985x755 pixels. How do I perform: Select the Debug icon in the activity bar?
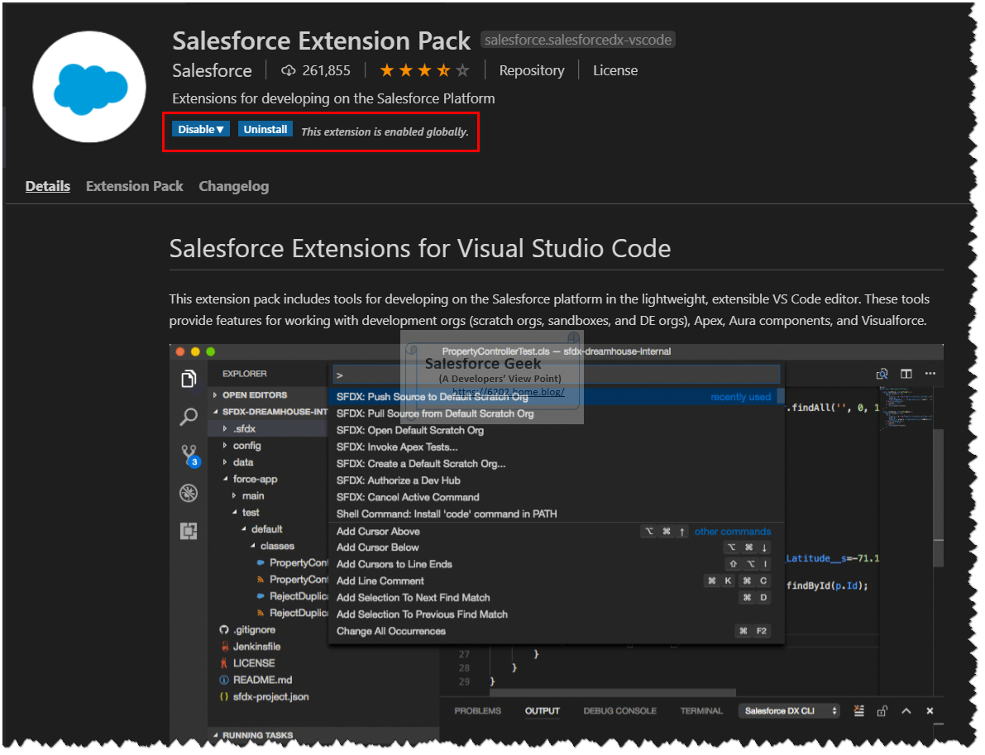click(x=188, y=492)
